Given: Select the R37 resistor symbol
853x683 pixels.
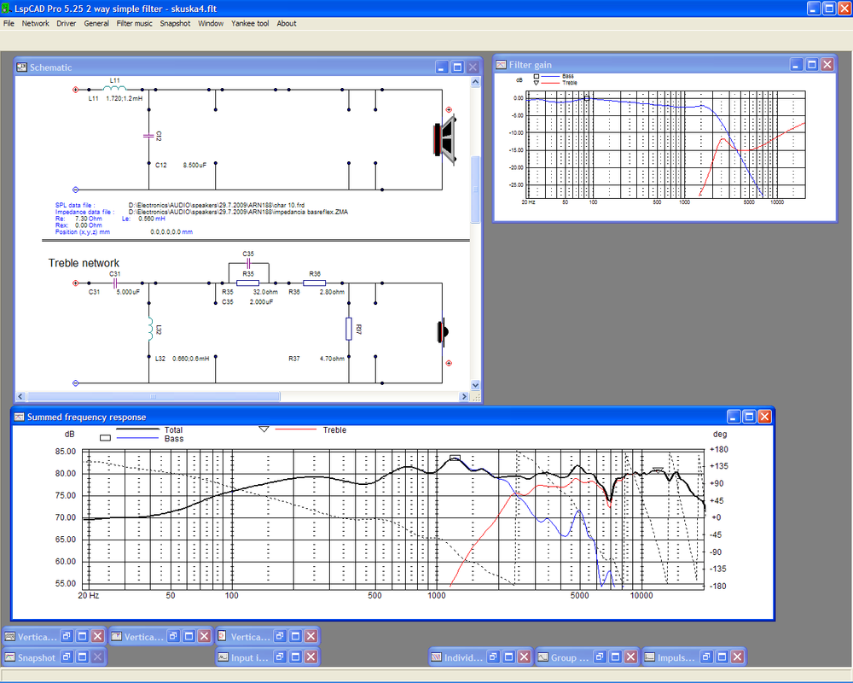Looking at the screenshot, I should [349, 329].
